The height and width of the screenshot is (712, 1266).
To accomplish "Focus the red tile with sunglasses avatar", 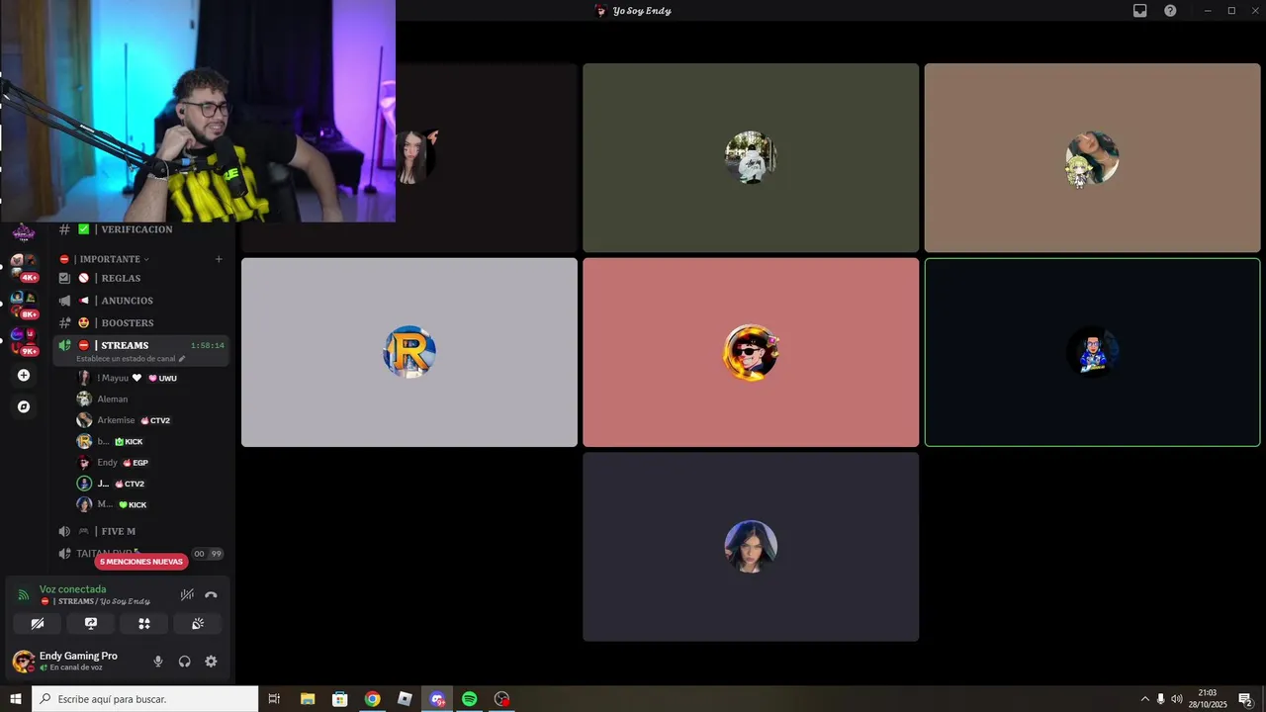I will (x=751, y=352).
